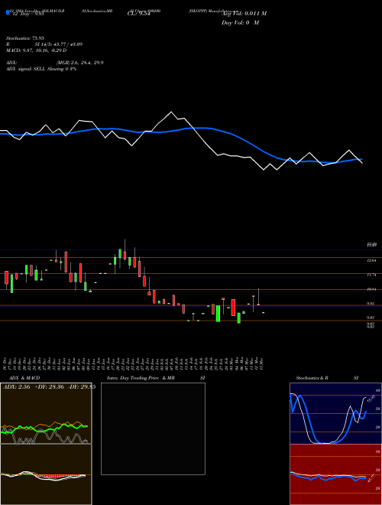Click 'Intra Day Trading Price & MR' heading

click(x=141, y=378)
